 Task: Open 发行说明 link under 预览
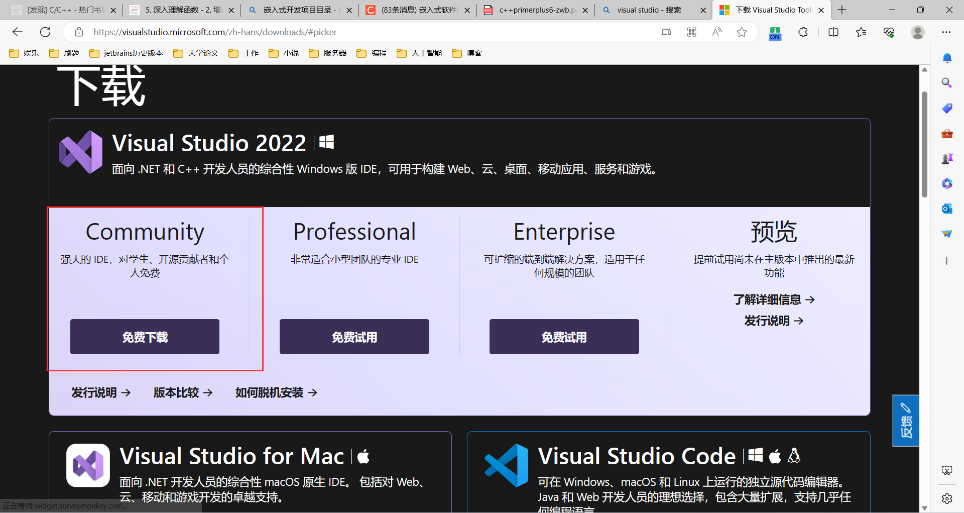pyautogui.click(x=774, y=321)
